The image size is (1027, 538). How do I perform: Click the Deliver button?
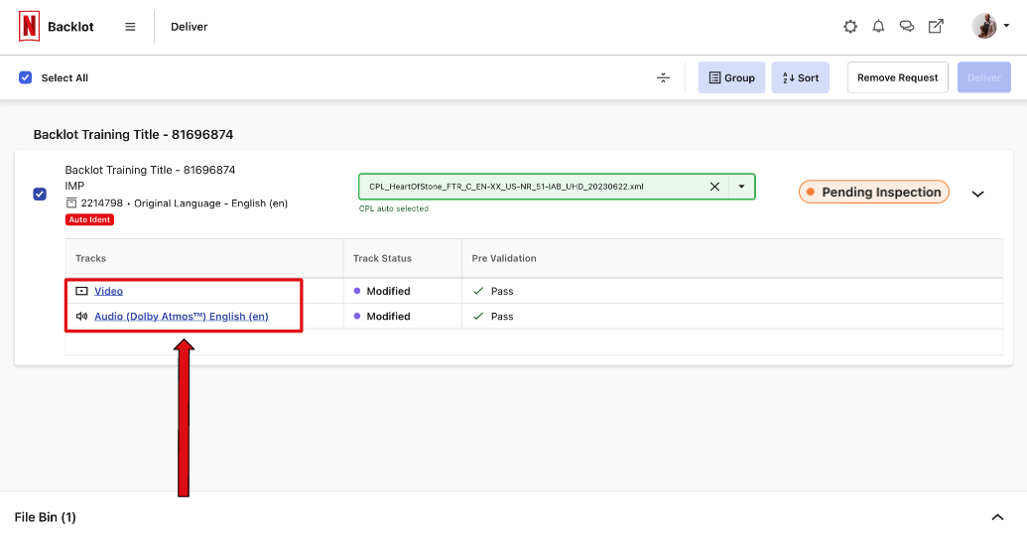(983, 78)
